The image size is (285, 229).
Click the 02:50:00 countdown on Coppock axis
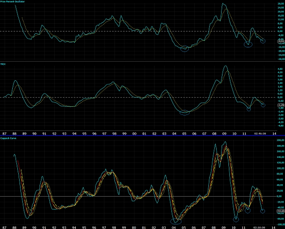[x=259, y=227]
